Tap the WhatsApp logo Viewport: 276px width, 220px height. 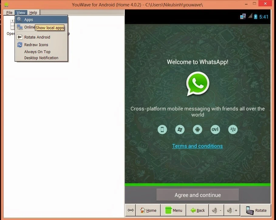pos(198,84)
